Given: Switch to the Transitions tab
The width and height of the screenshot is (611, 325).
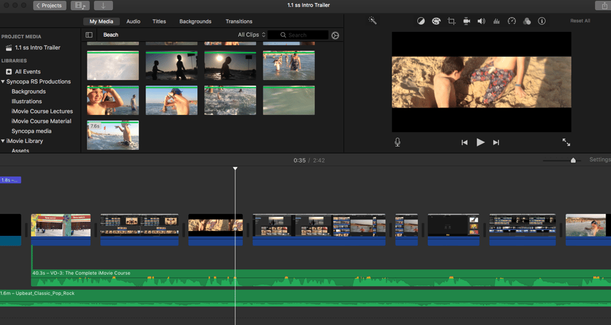Looking at the screenshot, I should coord(239,21).
